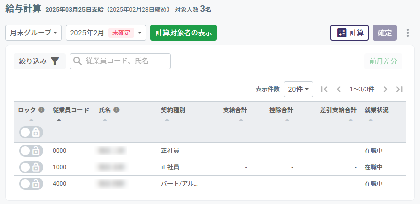This screenshot has width=420, height=204.
Task: Open the 月末グループ dropdown
Action: (x=33, y=33)
